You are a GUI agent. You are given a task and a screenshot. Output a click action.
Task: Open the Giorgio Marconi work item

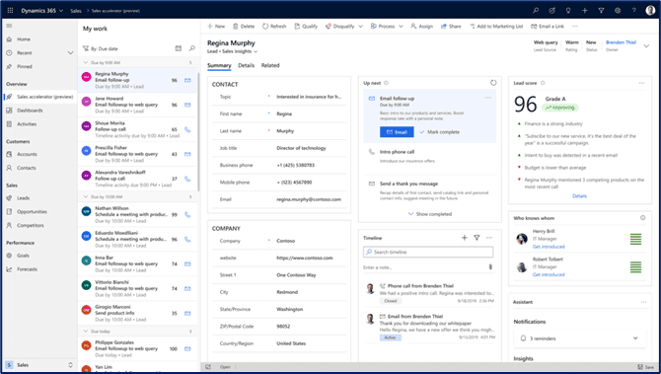[x=137, y=313]
